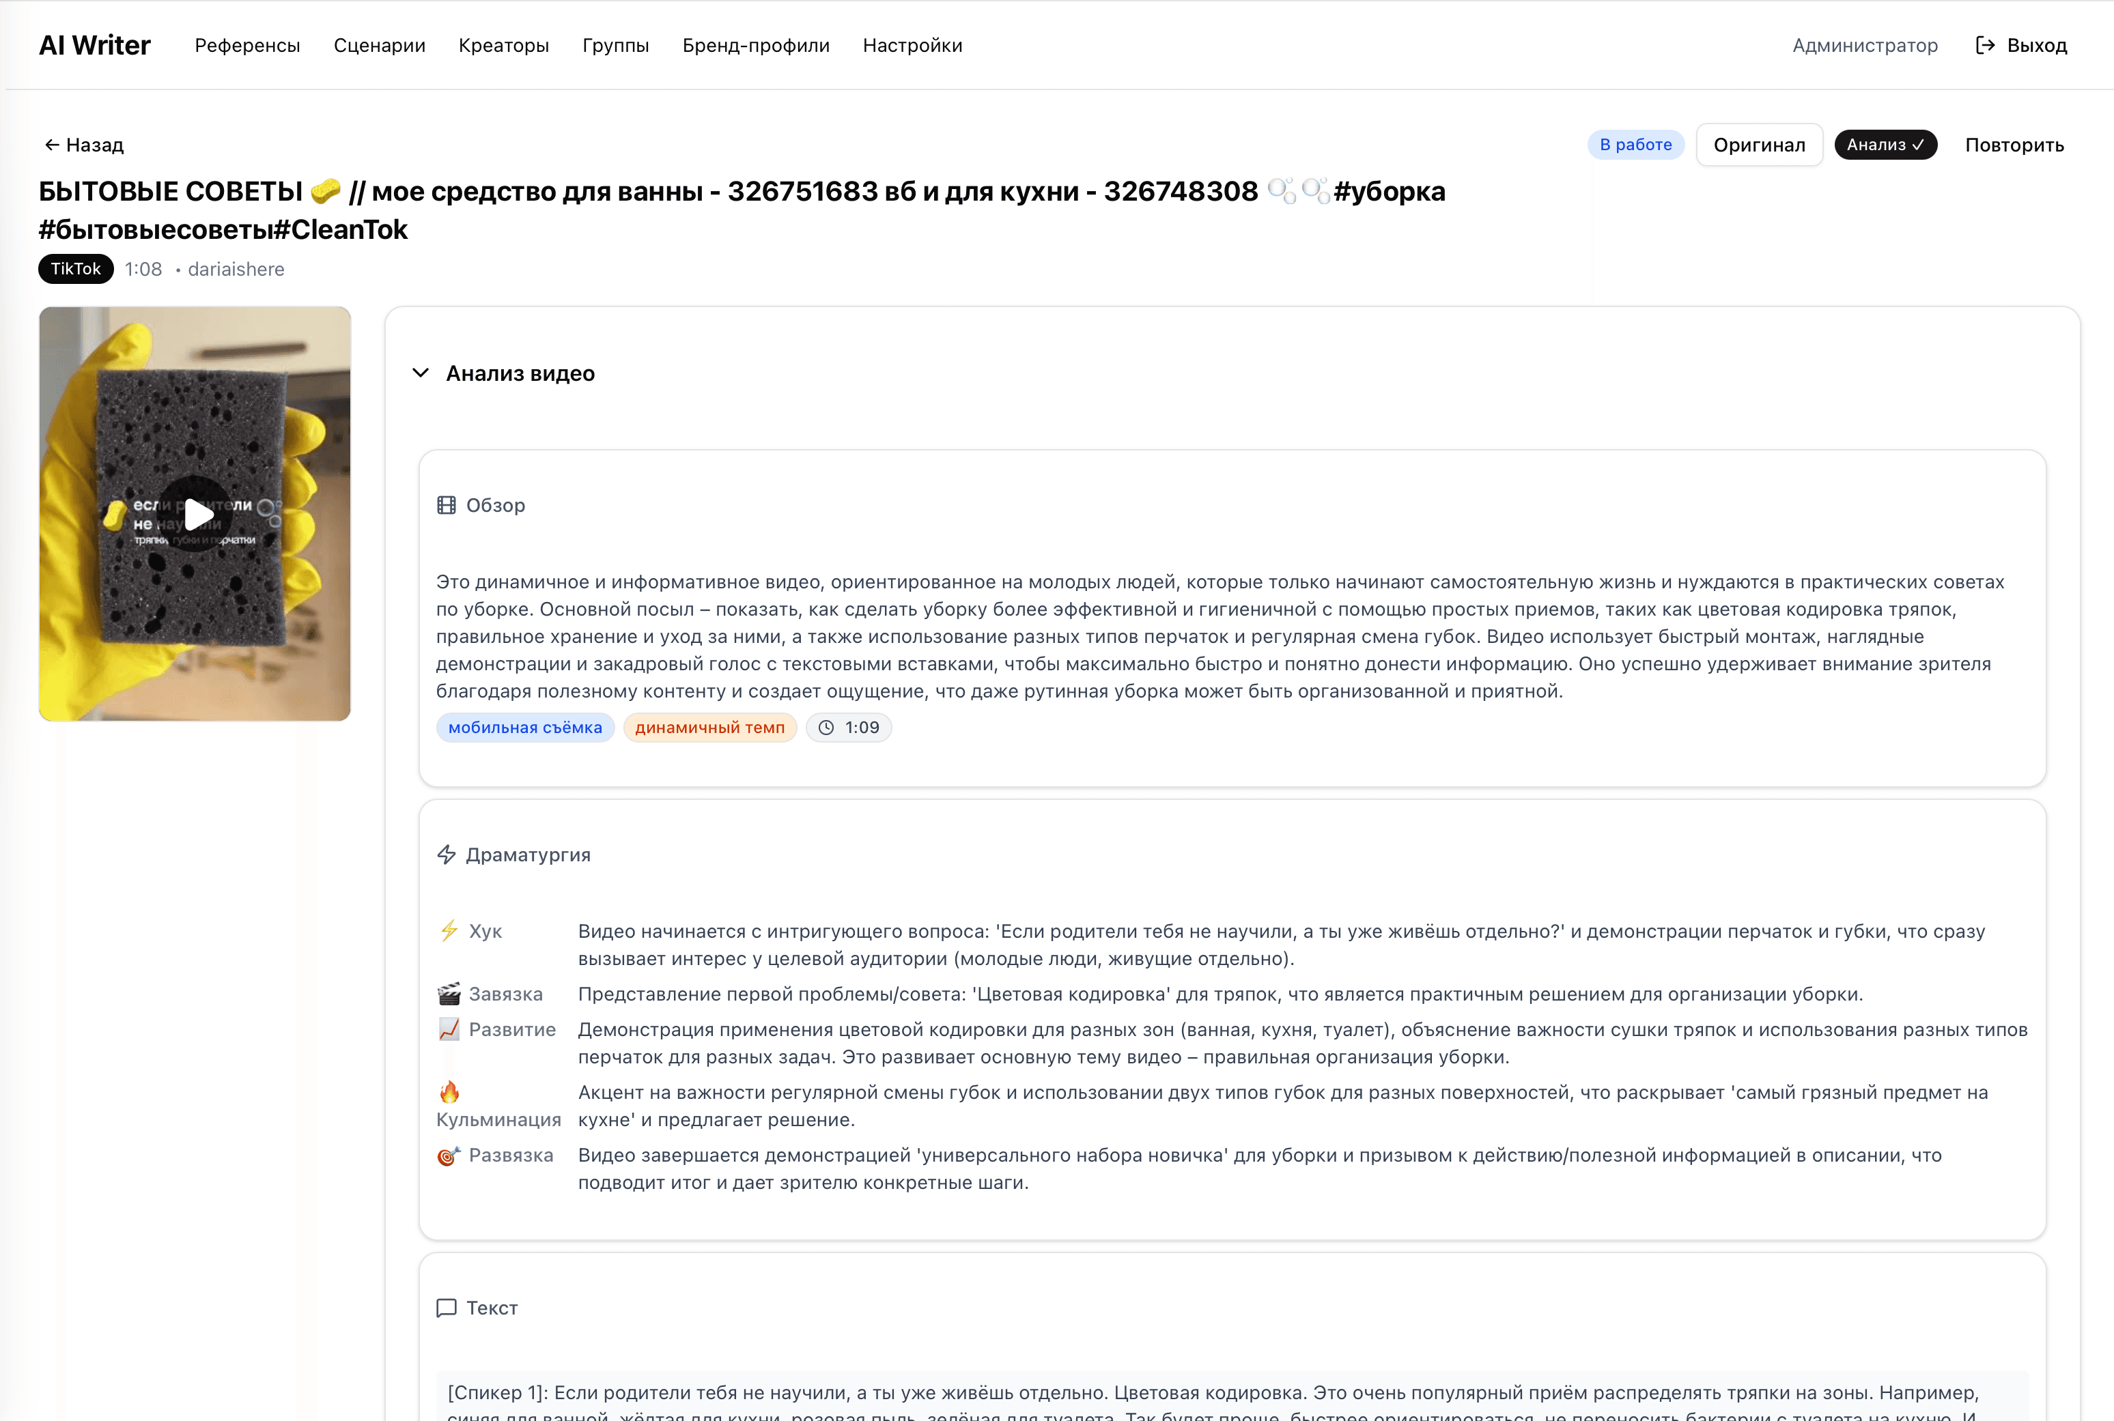Select the мобильная съёмка tag
Image resolution: width=2114 pixels, height=1421 pixels.
point(525,728)
